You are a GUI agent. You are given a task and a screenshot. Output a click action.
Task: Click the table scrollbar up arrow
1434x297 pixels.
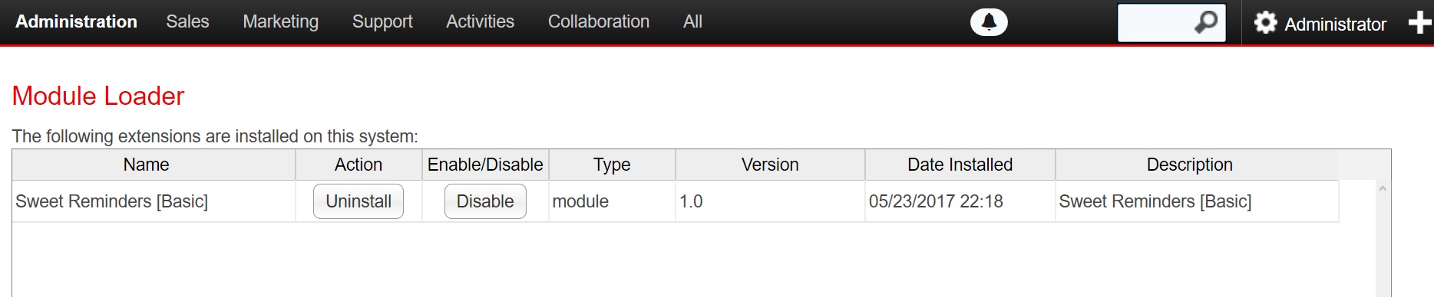point(1383,188)
